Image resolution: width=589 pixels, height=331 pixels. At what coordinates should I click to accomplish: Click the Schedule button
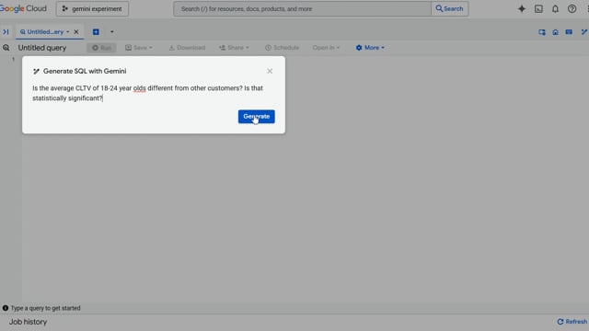[x=283, y=48]
